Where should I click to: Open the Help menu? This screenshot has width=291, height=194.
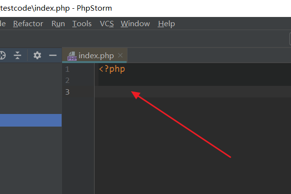point(166,23)
